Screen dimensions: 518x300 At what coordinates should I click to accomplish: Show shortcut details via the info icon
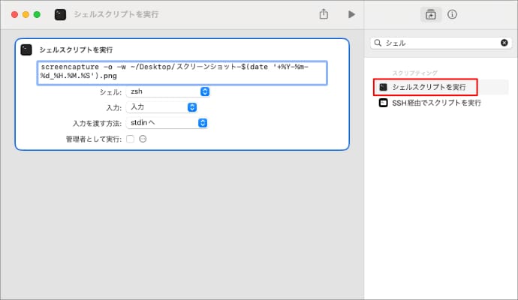pos(453,14)
